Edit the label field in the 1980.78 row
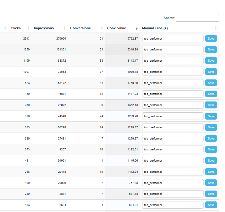This screenshot has height=212, width=225. [173, 72]
